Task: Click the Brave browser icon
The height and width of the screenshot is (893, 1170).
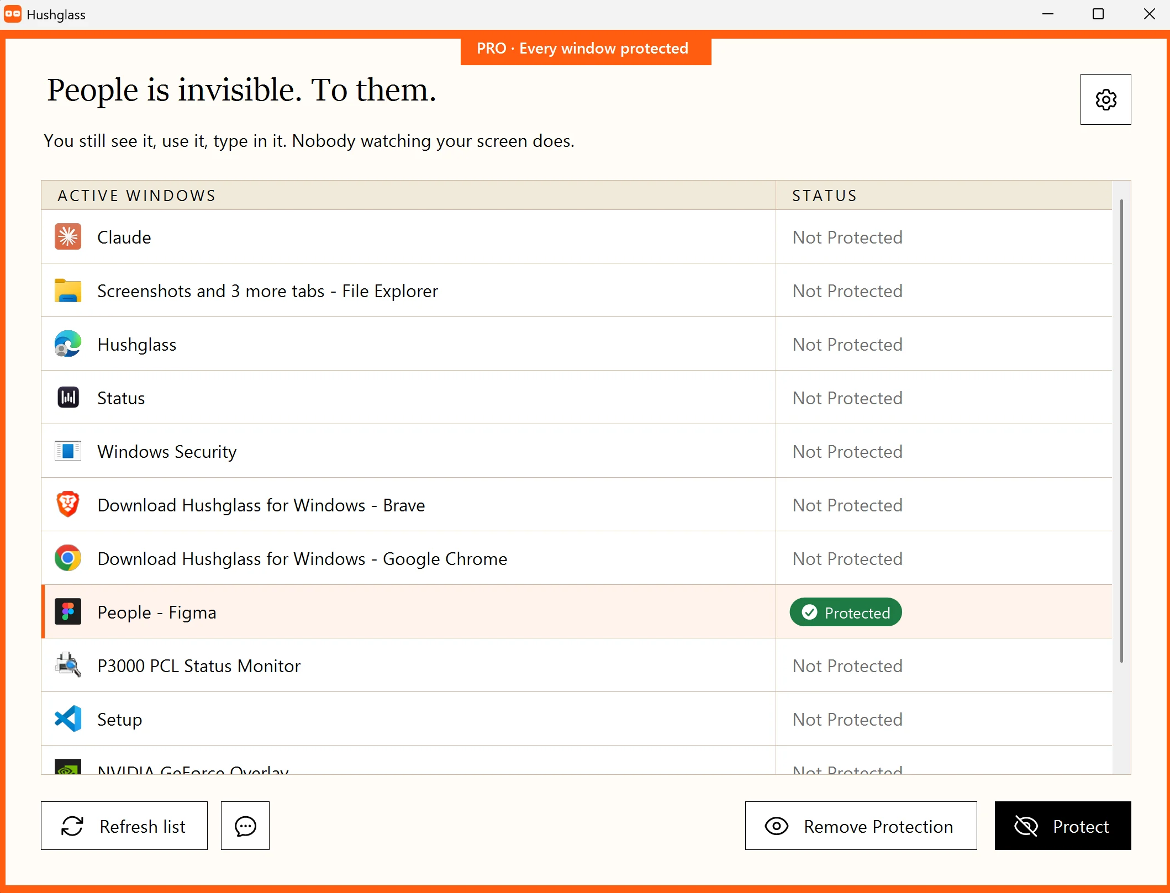Action: tap(68, 505)
